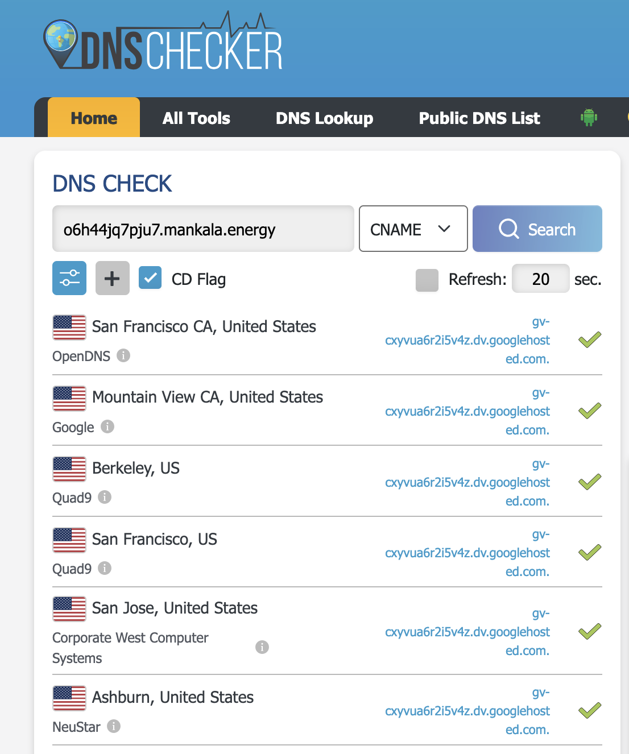Open the DNS settings sliders icon
This screenshot has width=629, height=754.
click(69, 278)
